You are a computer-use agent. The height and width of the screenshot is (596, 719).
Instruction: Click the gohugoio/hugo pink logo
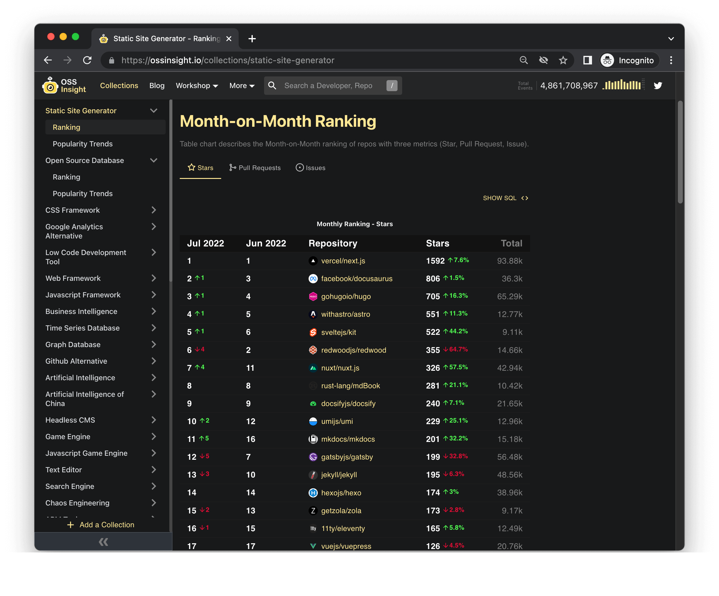click(x=313, y=297)
